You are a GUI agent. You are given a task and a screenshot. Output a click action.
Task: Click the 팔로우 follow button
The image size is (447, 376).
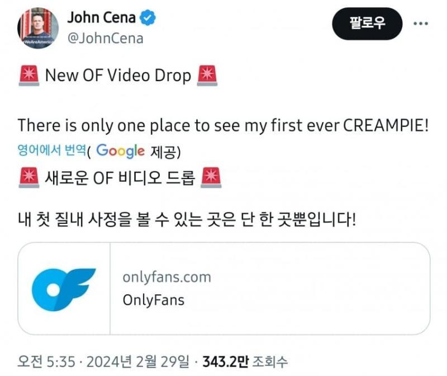pos(367,23)
